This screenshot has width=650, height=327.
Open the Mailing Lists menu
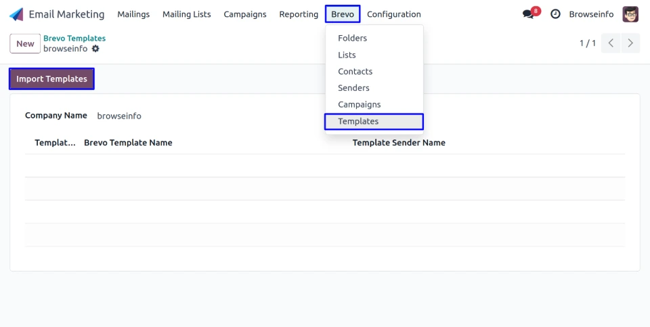[186, 14]
